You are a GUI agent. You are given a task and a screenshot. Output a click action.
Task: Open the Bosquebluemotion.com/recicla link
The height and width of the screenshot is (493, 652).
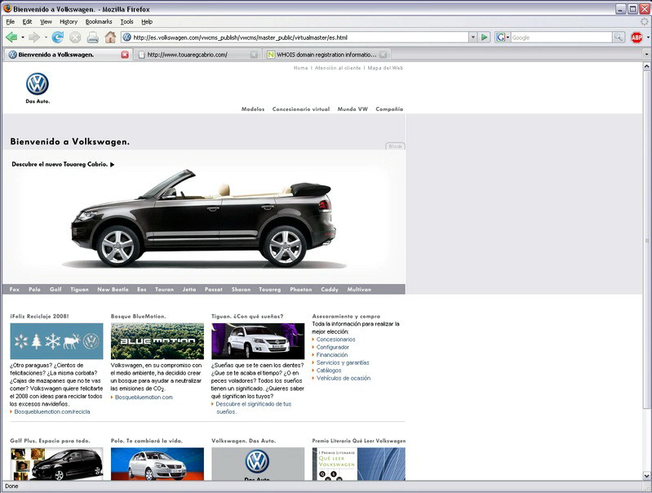[x=52, y=412]
